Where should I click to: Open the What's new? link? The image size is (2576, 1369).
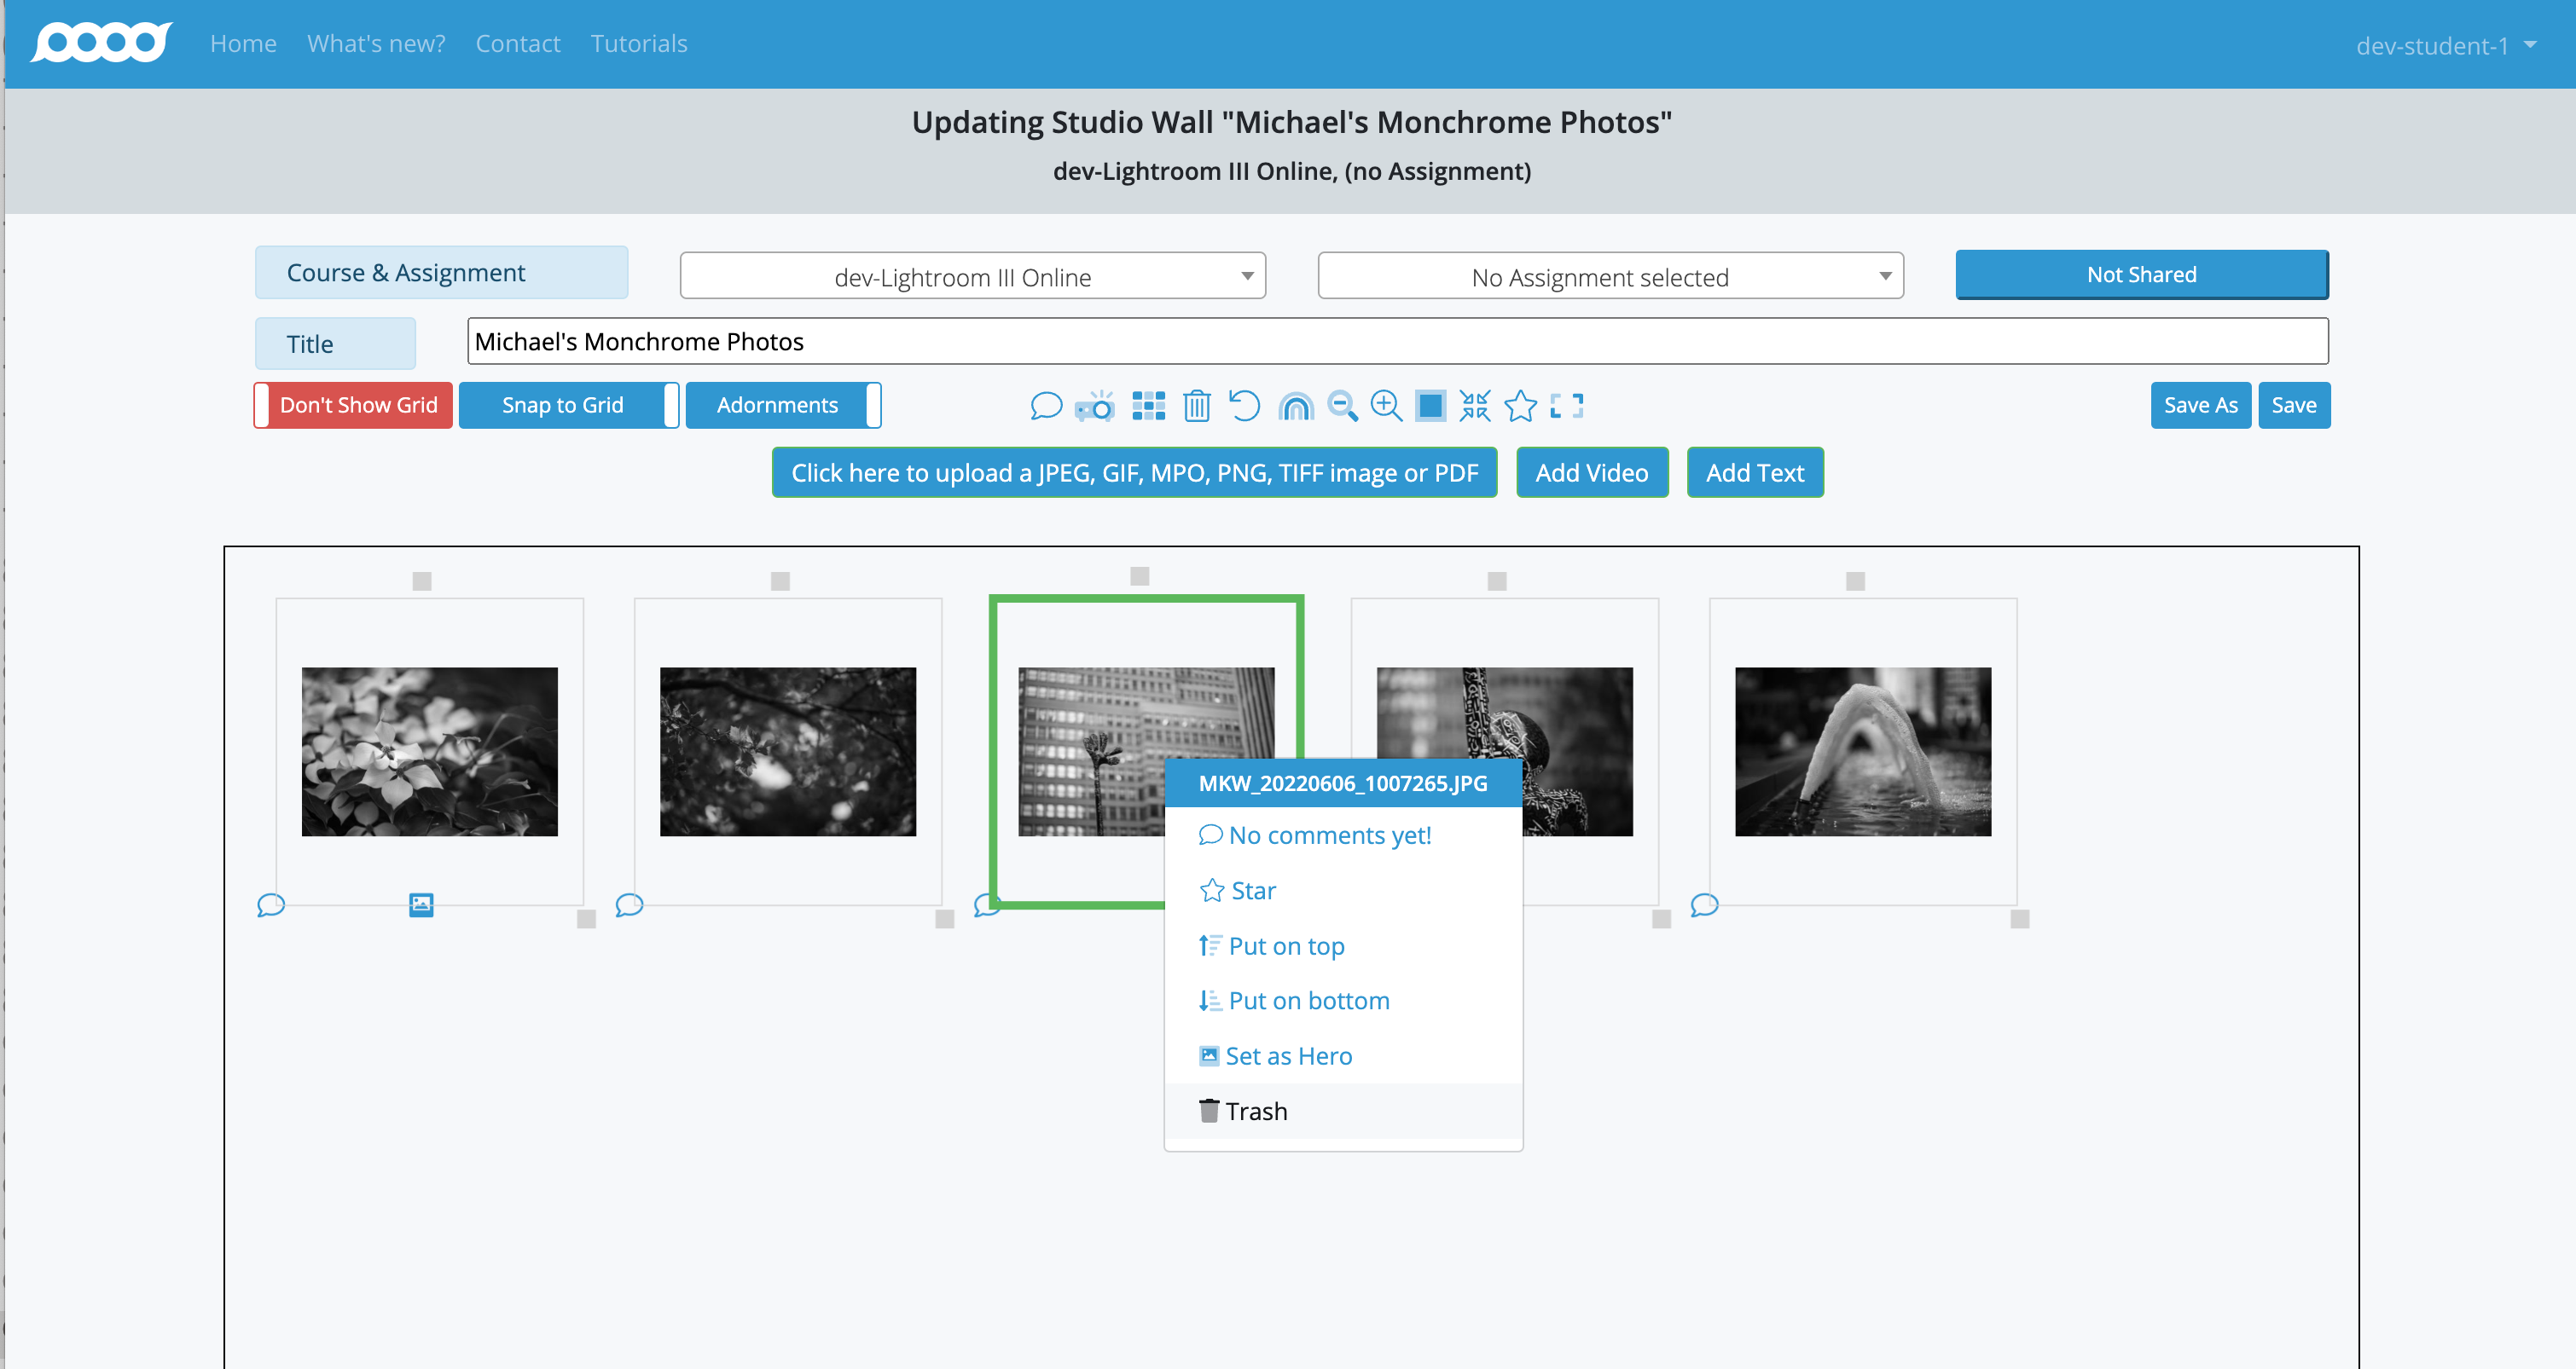(x=376, y=43)
